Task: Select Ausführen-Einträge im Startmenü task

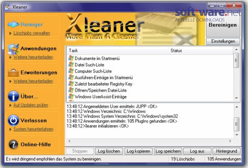Action: point(104,77)
